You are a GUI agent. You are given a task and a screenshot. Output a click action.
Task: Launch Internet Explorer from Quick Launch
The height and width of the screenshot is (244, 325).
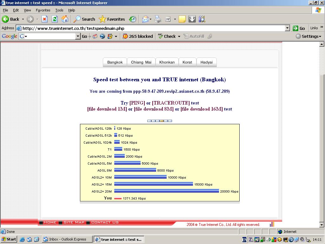pyautogui.click(x=22, y=240)
